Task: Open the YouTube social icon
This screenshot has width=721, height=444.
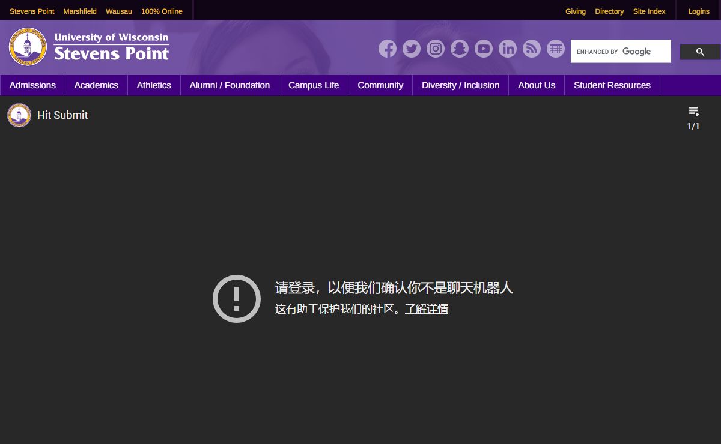Action: (484, 49)
